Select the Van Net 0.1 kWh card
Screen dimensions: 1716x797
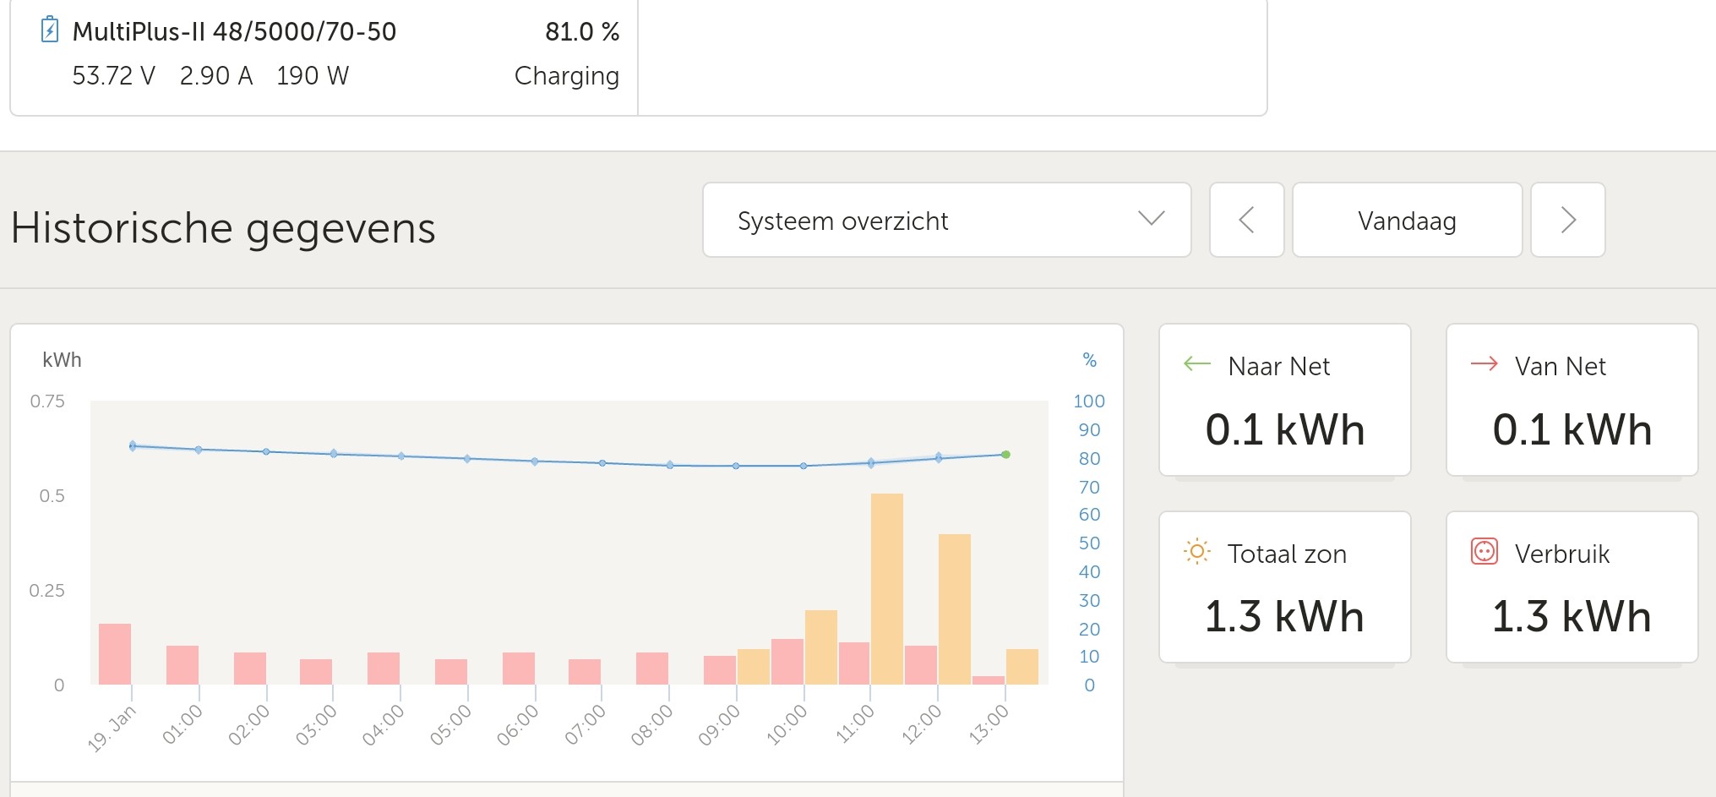[x=1572, y=400]
